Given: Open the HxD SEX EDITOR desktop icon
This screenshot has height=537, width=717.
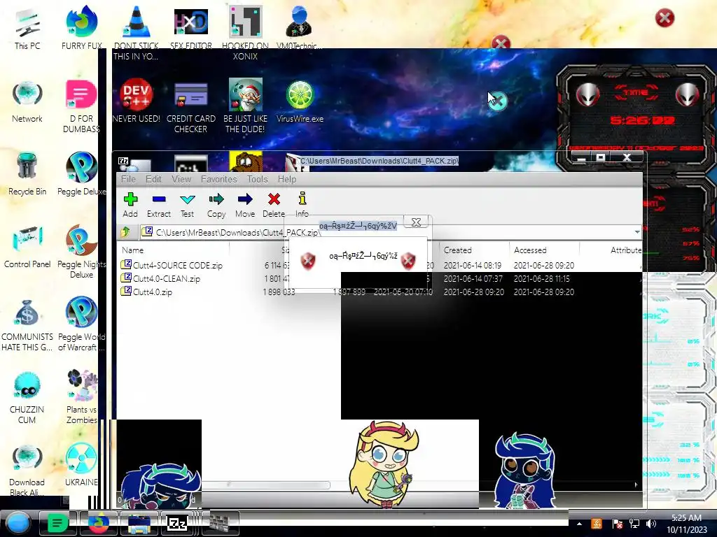Looking at the screenshot, I should [x=191, y=28].
